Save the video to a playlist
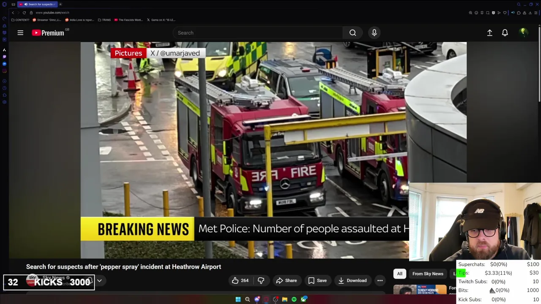 click(x=317, y=280)
